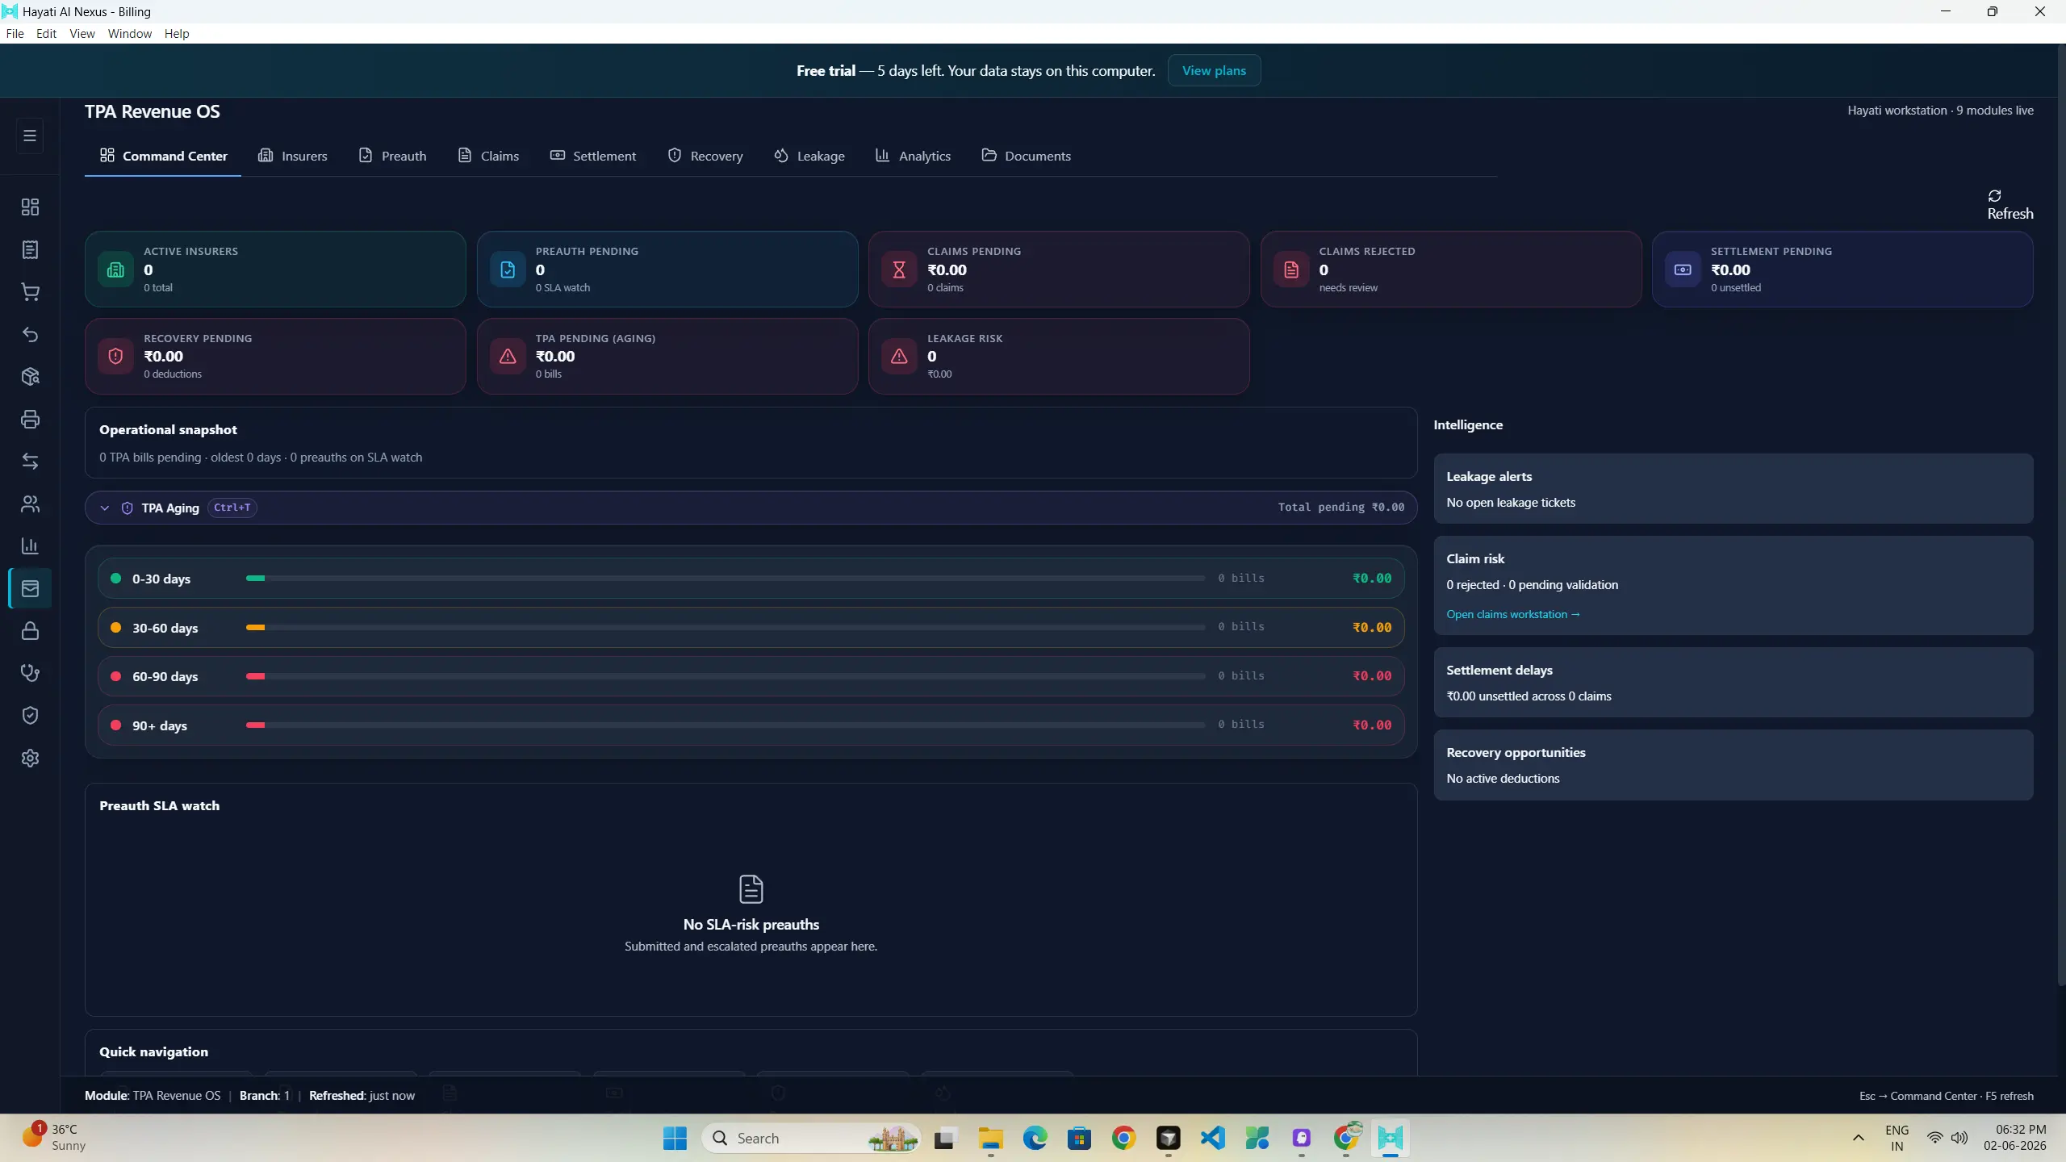Click the 90+ days aging row label
The image size is (2066, 1162).
(x=160, y=725)
